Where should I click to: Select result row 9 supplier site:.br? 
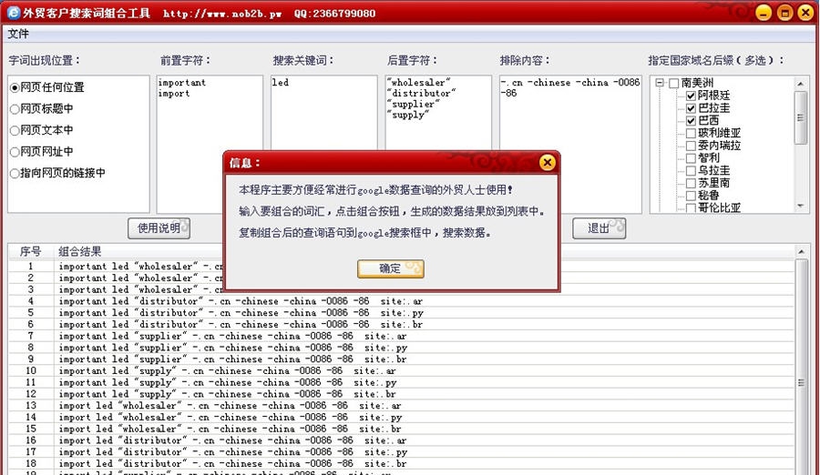coord(401,359)
